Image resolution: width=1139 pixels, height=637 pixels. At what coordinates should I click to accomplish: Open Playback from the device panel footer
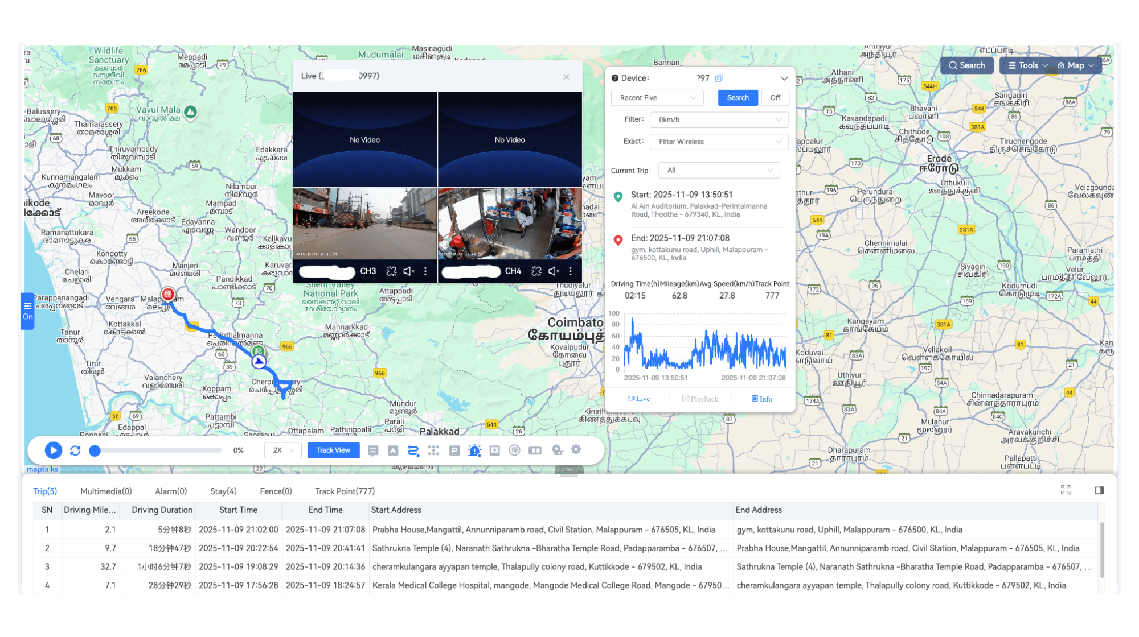tap(700, 398)
